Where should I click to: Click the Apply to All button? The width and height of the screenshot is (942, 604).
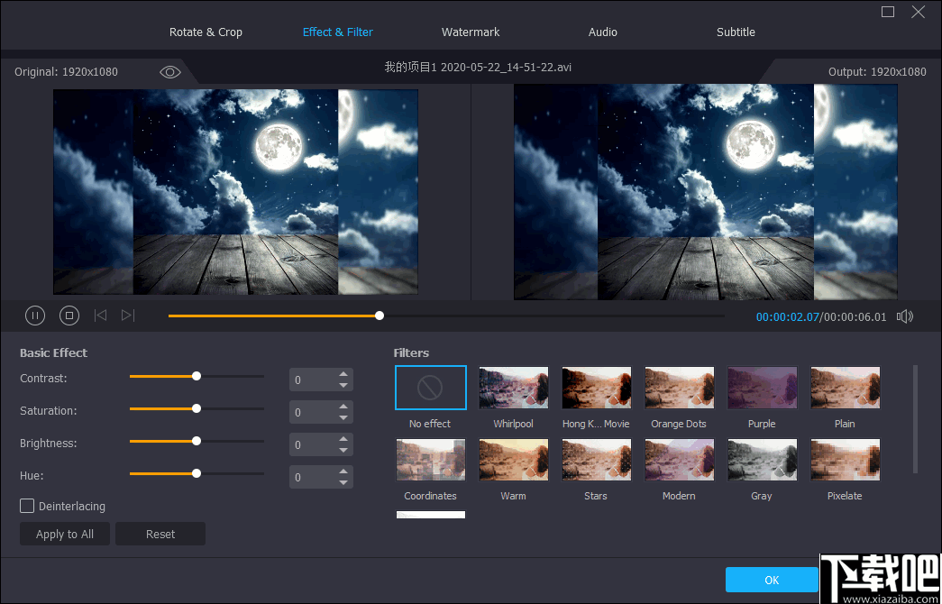pyautogui.click(x=65, y=534)
